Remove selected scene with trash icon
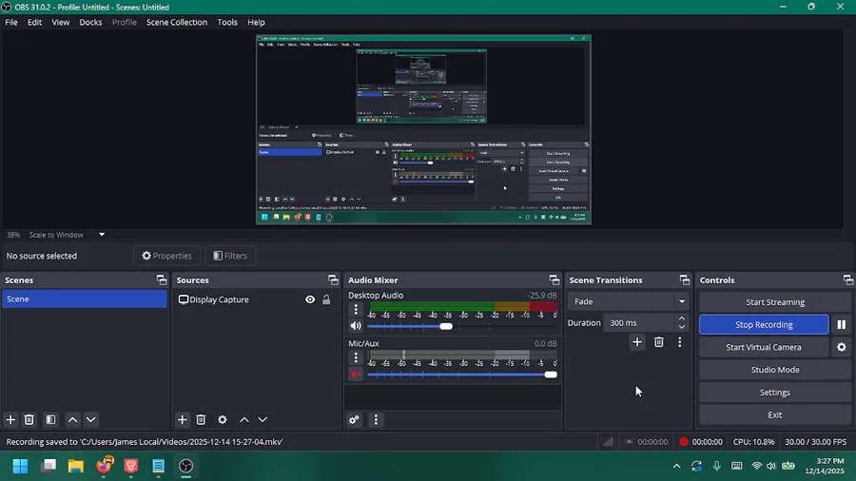856x481 pixels. (29, 419)
